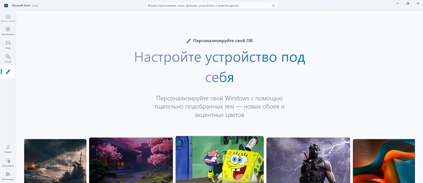The width and height of the screenshot is (423, 183).
Task: Open the Библиотека library
Action: click(8, 176)
